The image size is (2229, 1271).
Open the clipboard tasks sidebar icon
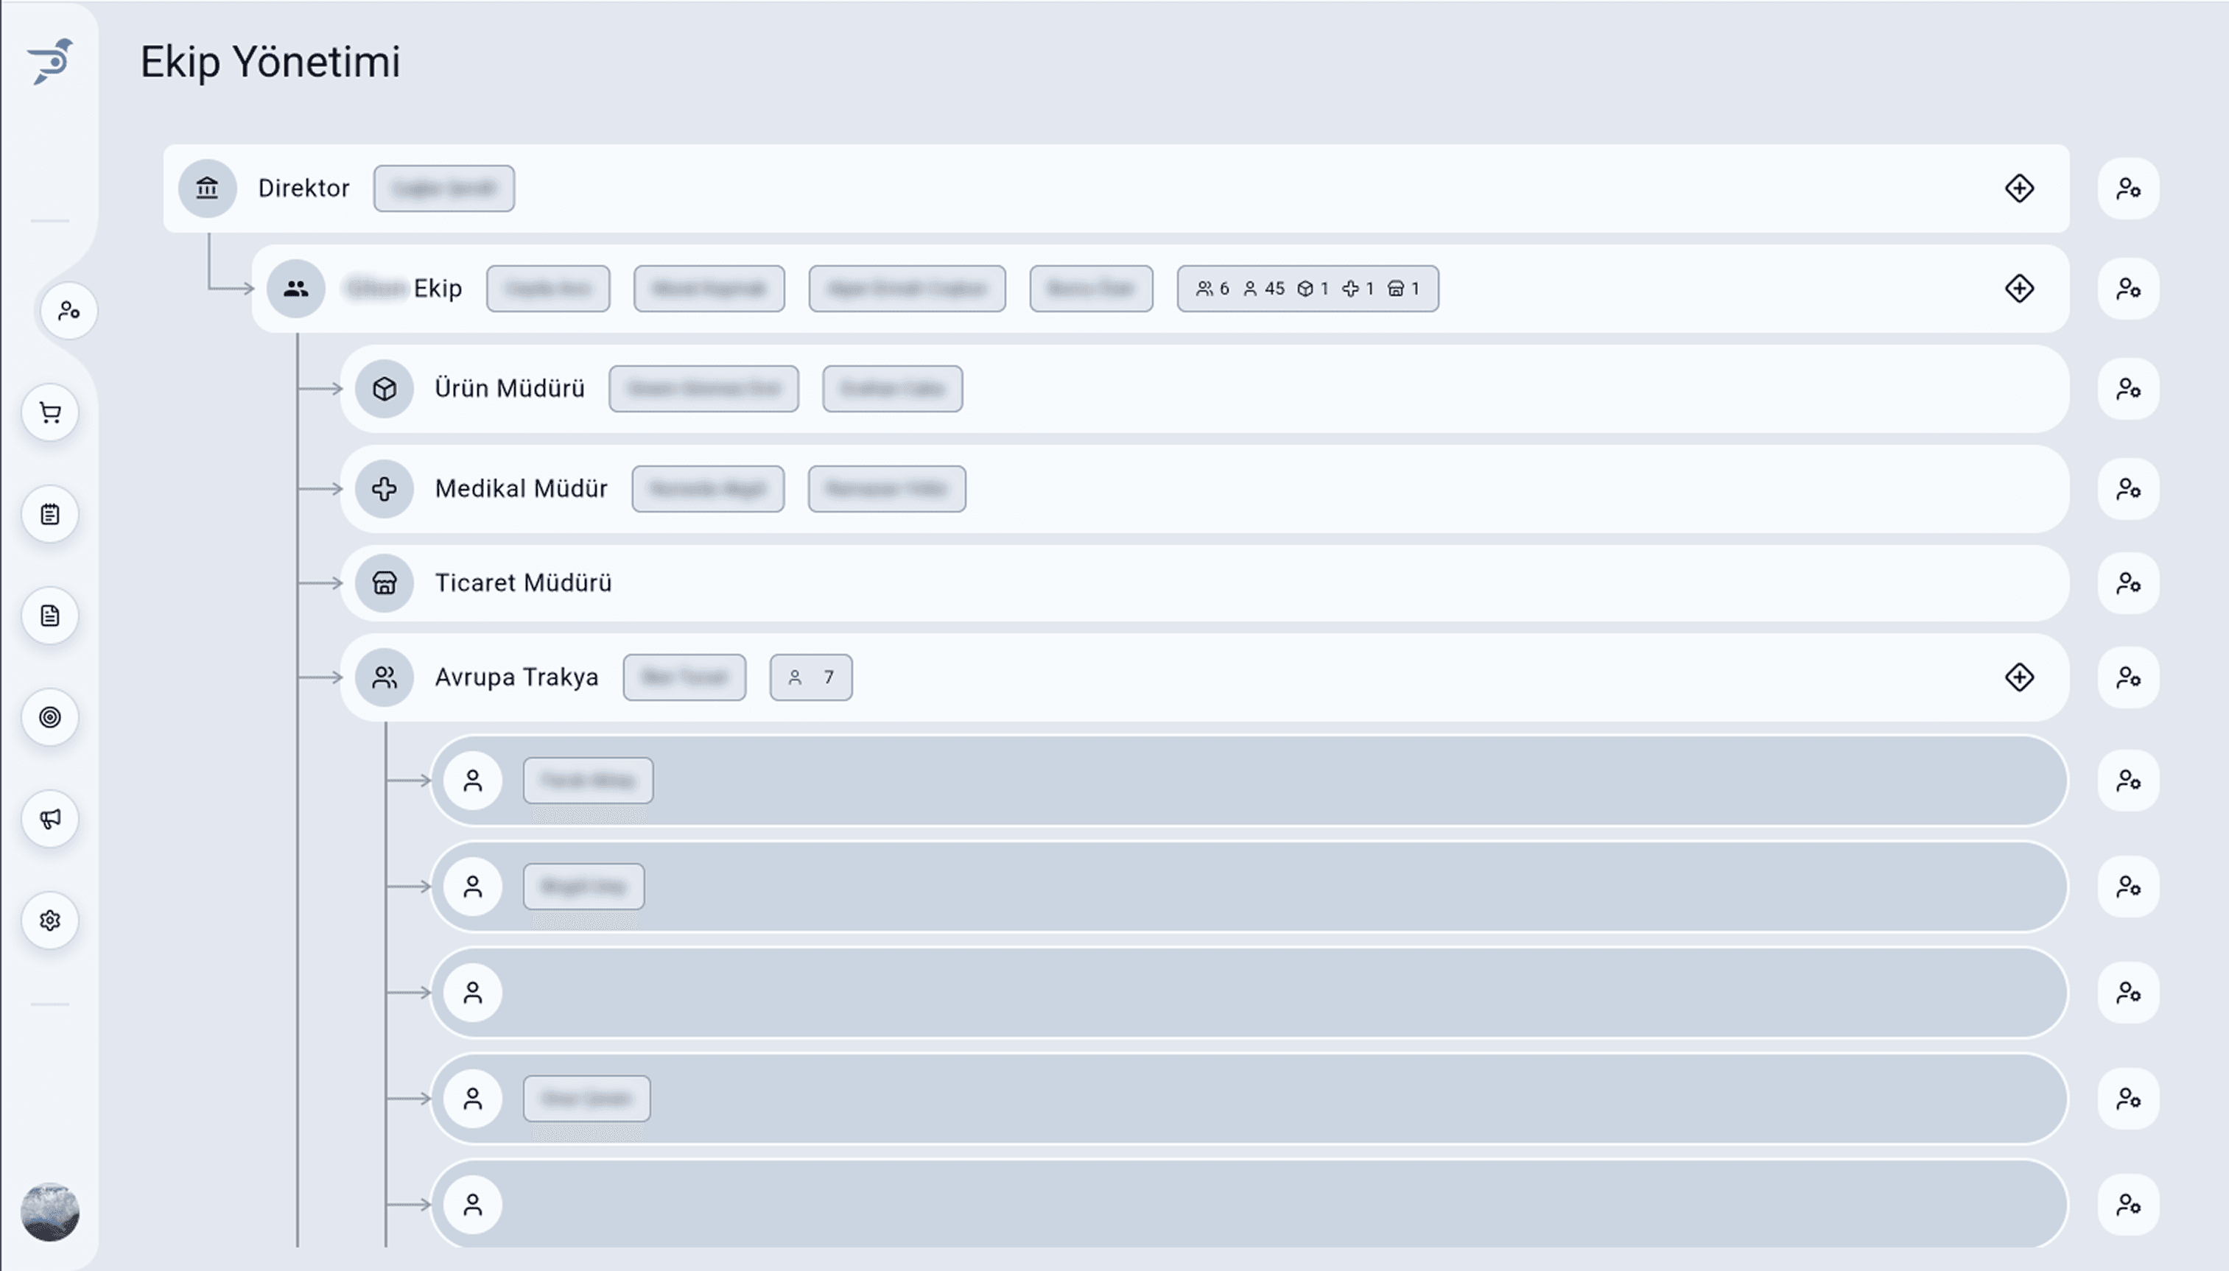tap(50, 514)
